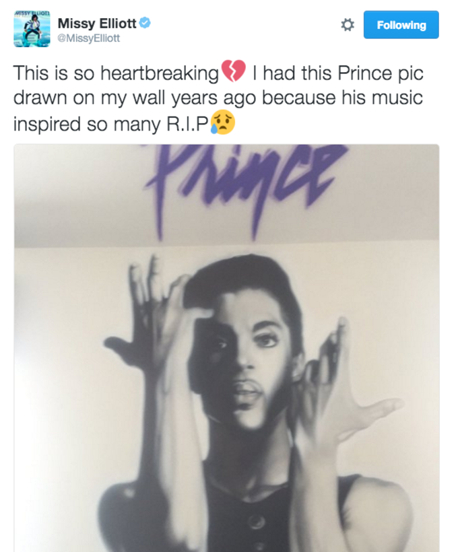Click the Missy Elliott display name

[97, 24]
